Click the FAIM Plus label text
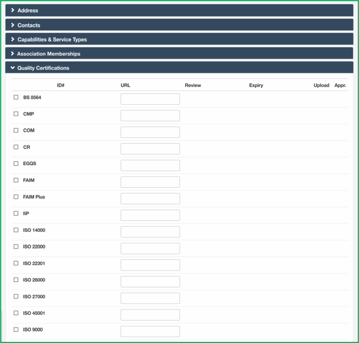The height and width of the screenshot is (343, 359). [x=34, y=197]
